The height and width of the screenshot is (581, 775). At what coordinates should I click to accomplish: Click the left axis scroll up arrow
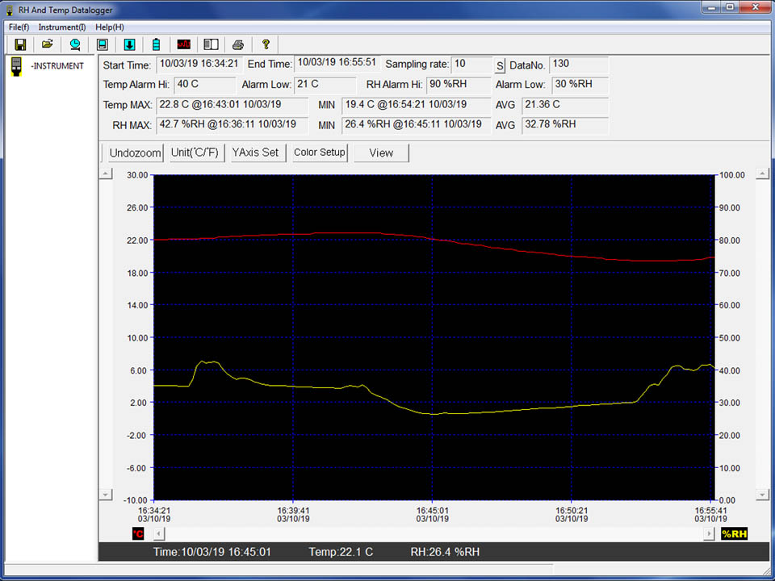point(106,173)
